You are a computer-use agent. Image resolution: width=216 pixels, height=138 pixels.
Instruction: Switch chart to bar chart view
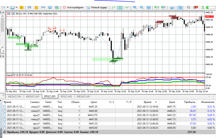[113, 8]
